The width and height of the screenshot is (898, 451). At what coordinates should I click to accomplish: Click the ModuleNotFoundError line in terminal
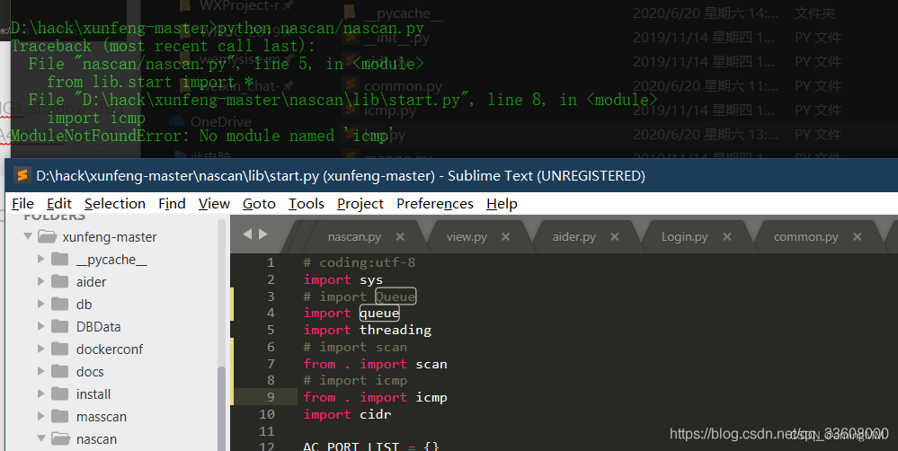point(202,136)
